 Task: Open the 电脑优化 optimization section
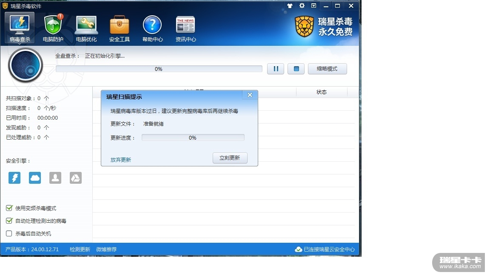pos(86,28)
